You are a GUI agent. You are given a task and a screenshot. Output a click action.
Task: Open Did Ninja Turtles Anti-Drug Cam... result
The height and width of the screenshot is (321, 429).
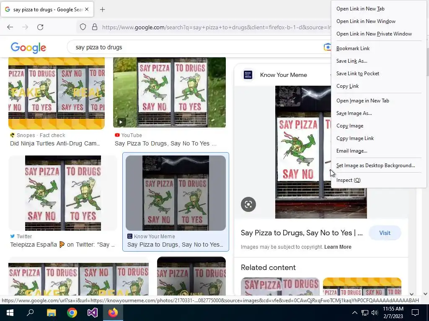pyautogui.click(x=55, y=143)
